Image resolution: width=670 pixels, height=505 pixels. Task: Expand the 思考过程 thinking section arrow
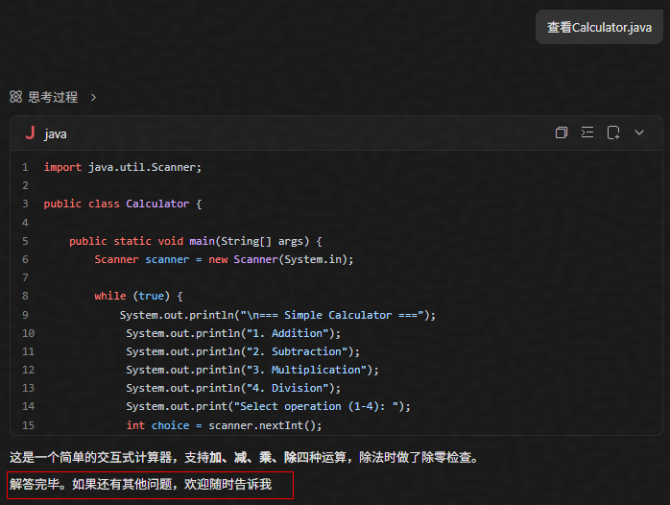[93, 98]
